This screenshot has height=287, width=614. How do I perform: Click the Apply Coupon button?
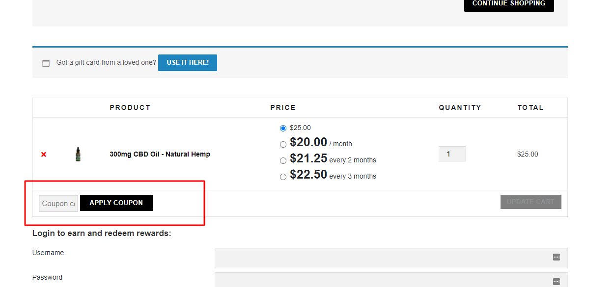[116, 203]
